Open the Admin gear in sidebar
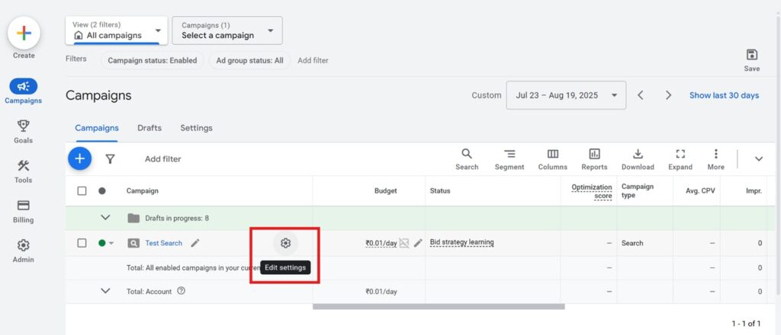Image resolution: width=781 pixels, height=335 pixels. tap(23, 246)
